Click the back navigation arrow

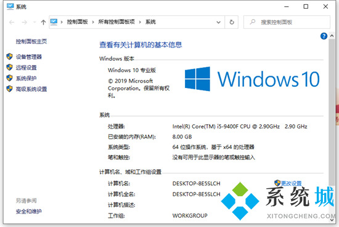[12, 22]
